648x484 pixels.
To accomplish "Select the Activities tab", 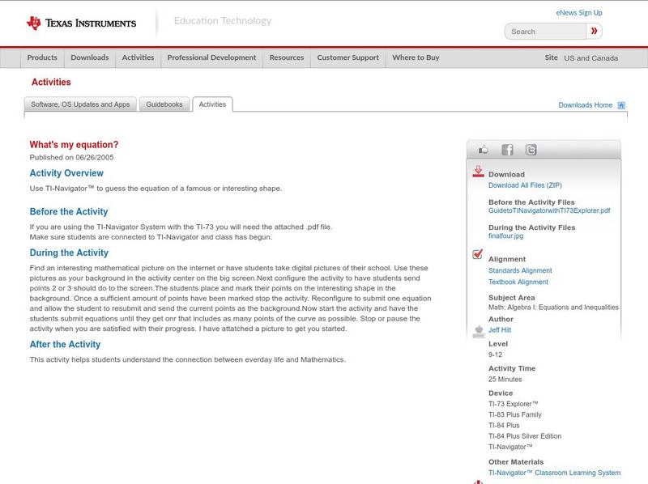I will pyautogui.click(x=212, y=104).
